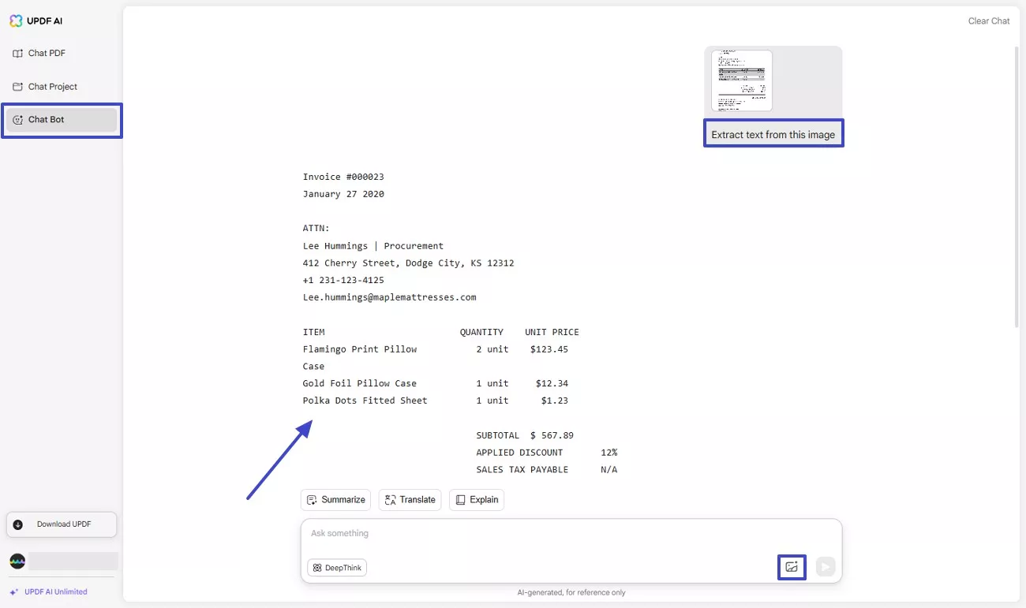Click 'Lee Hummings | Procurement' line
Image resolution: width=1026 pixels, height=608 pixels.
(373, 246)
